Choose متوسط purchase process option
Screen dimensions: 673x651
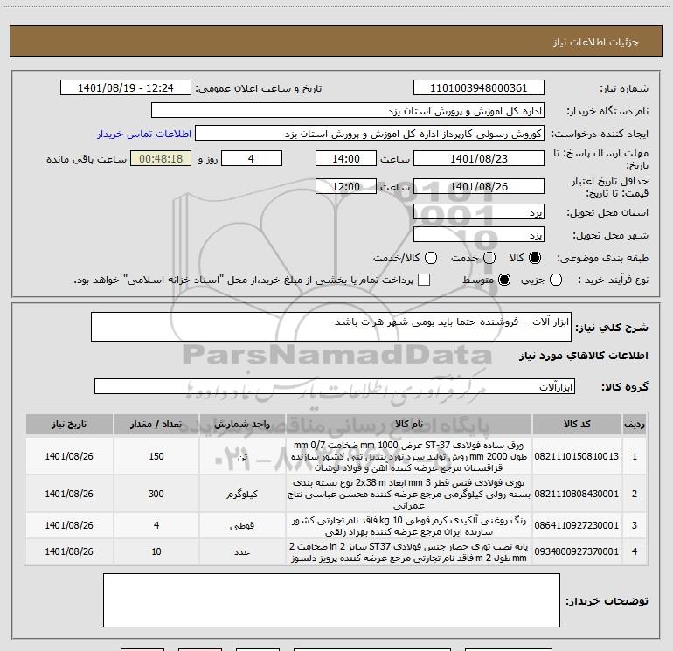pyautogui.click(x=504, y=280)
